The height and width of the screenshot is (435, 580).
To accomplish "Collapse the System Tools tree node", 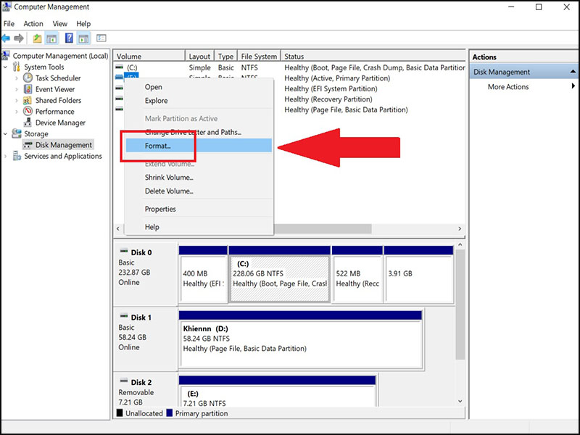I will click(7, 67).
